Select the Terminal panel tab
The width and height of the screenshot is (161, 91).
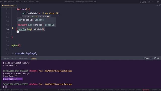[34, 58]
